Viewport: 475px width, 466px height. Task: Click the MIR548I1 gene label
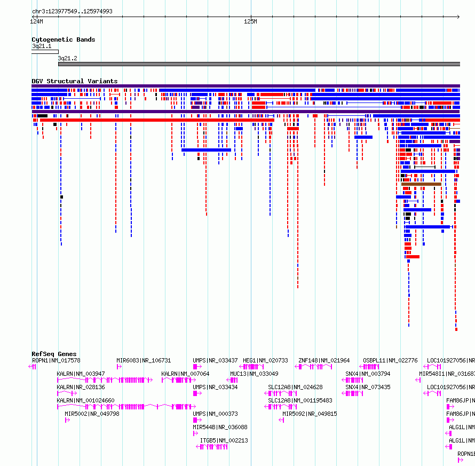(x=447, y=374)
